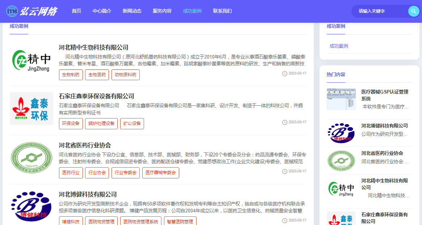
Task: Click the search magnifier button
Action: (x=414, y=11)
